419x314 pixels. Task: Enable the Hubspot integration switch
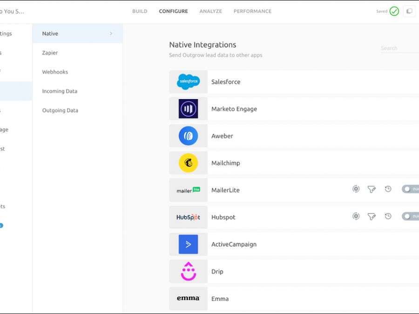[410, 216]
